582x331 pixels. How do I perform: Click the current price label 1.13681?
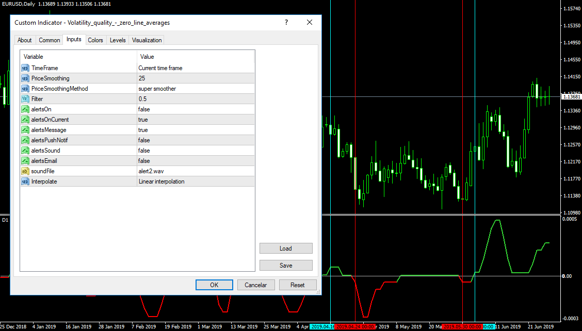(571, 97)
